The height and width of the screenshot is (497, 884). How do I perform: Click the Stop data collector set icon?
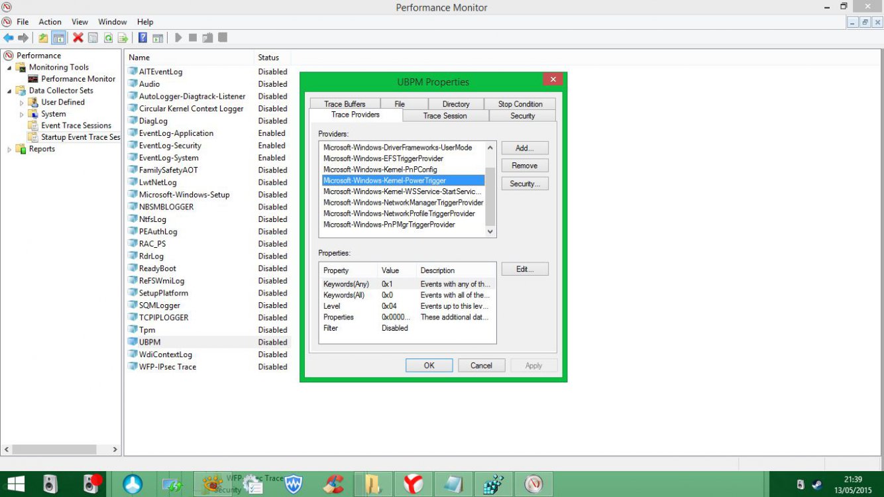pos(193,38)
